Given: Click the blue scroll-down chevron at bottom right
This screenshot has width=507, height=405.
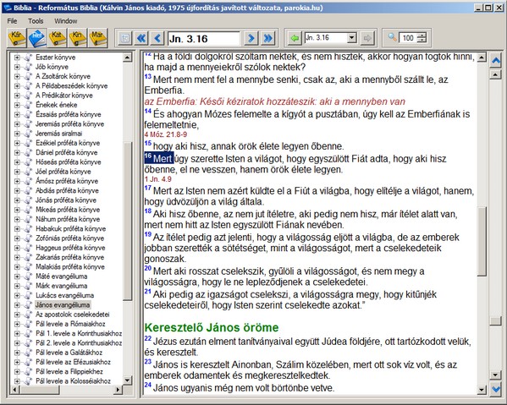Looking at the screenshot, I should 496,389.
